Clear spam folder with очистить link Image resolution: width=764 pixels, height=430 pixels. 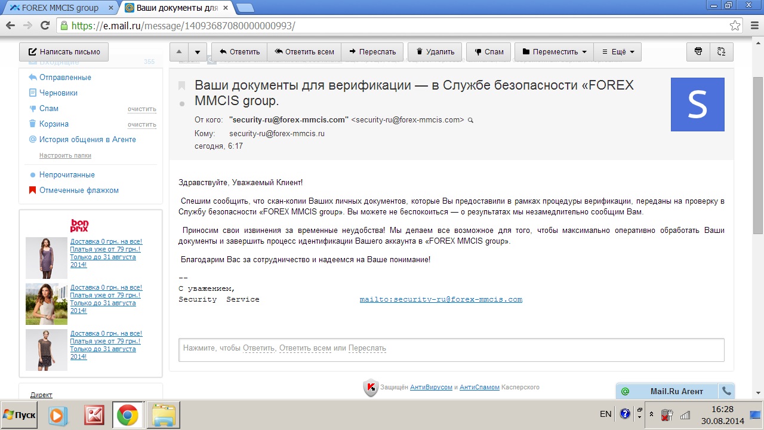(x=142, y=109)
